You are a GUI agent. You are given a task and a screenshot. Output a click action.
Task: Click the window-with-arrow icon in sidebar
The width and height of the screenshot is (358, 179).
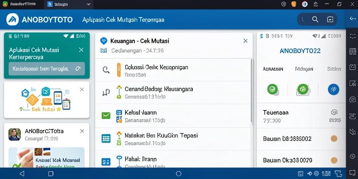tap(352, 83)
